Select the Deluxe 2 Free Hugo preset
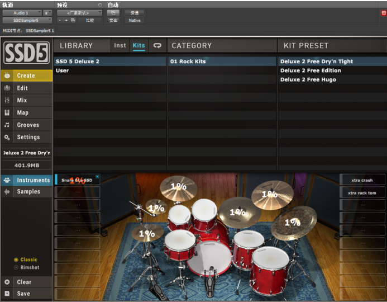Image resolution: width=387 pixels, height=302 pixels. pyautogui.click(x=308, y=79)
